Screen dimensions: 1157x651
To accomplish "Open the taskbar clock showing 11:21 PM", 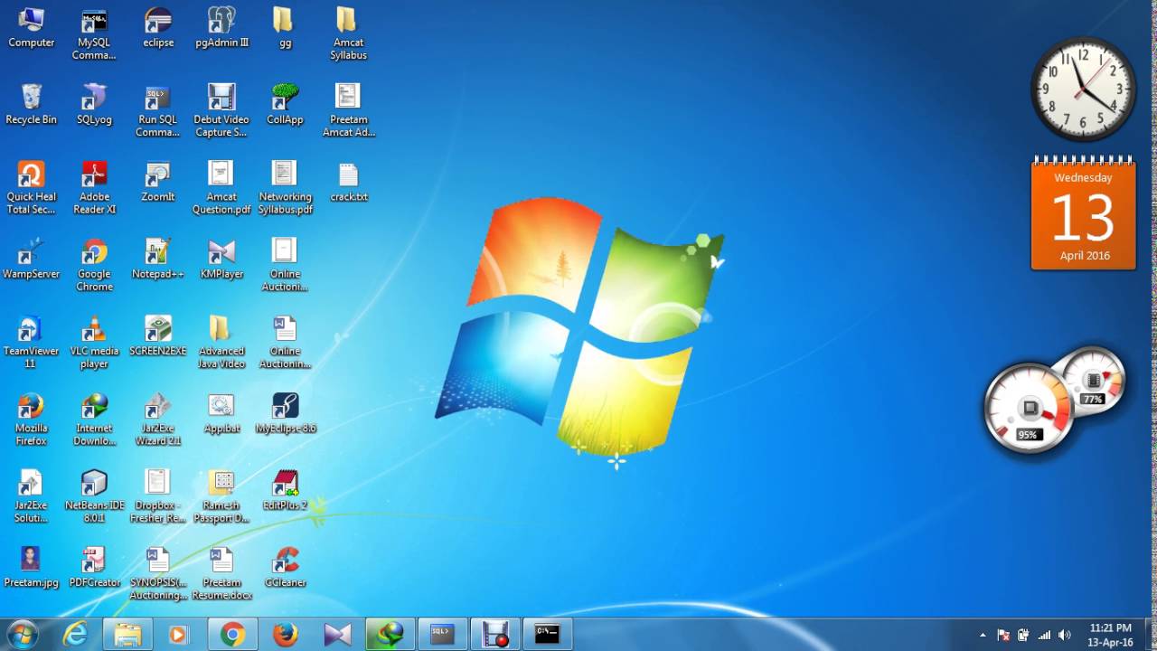I will click(x=1111, y=635).
